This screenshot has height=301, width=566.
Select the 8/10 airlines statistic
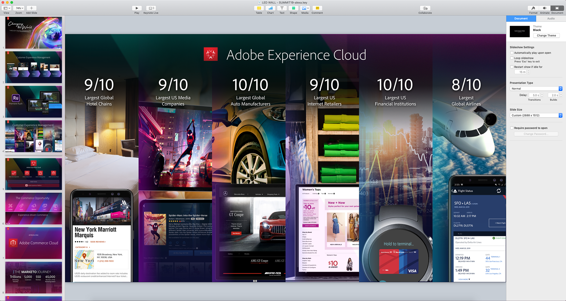[466, 85]
